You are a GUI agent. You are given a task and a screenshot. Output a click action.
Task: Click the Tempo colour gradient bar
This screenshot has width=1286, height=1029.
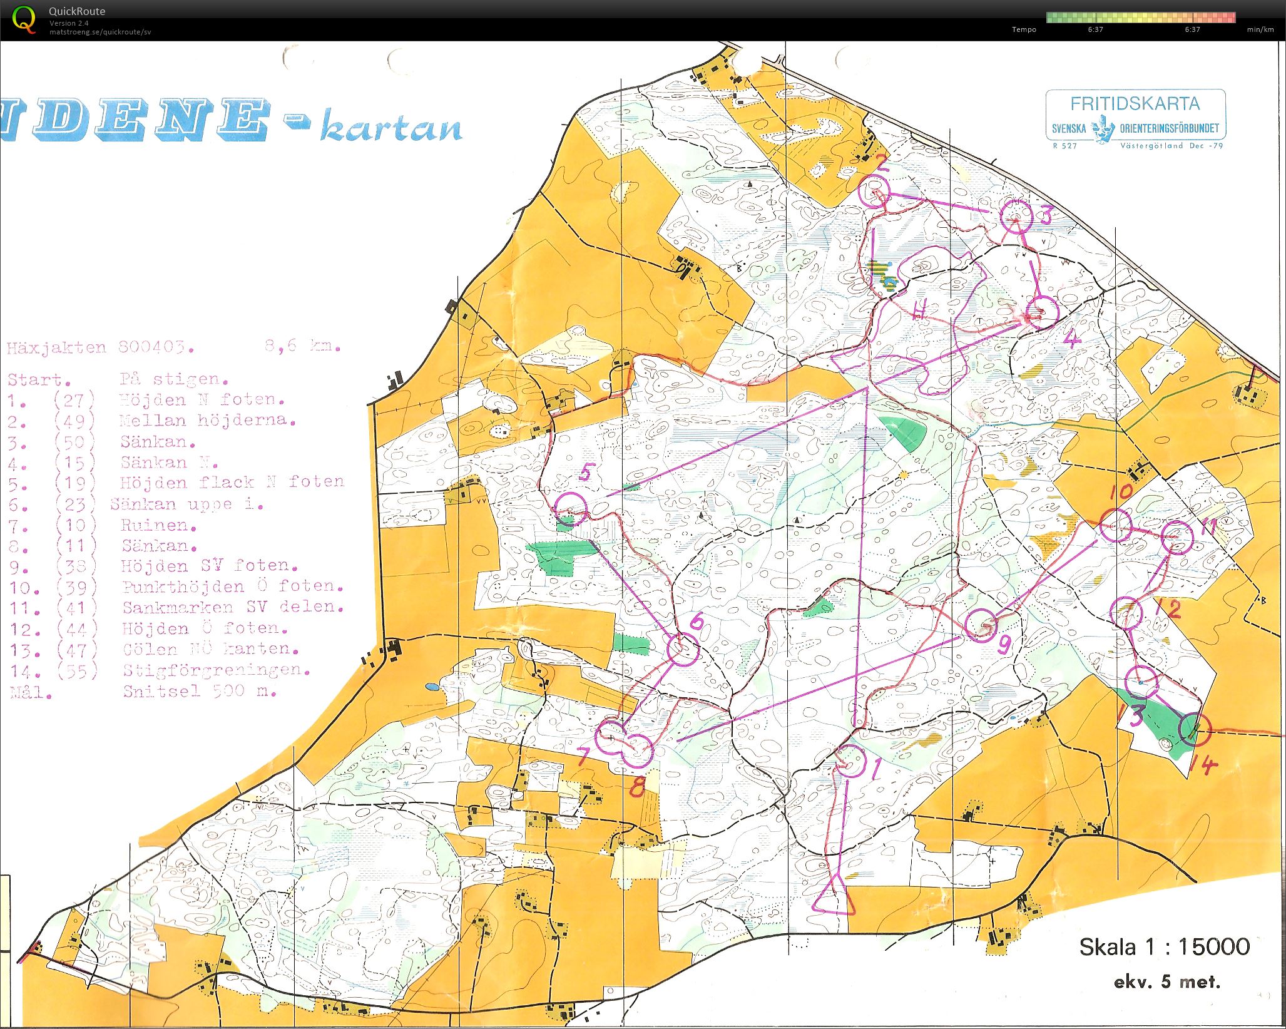1141,17
